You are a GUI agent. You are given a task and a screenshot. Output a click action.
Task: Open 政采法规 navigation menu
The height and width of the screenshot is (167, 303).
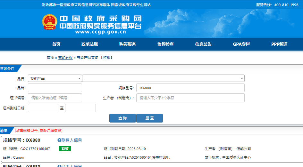[x=89, y=44]
